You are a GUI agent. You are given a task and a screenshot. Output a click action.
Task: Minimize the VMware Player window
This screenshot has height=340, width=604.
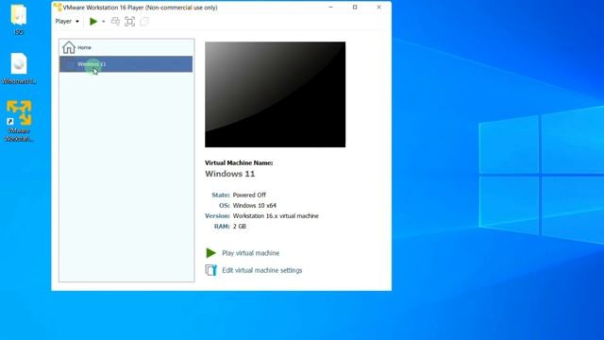(x=331, y=8)
